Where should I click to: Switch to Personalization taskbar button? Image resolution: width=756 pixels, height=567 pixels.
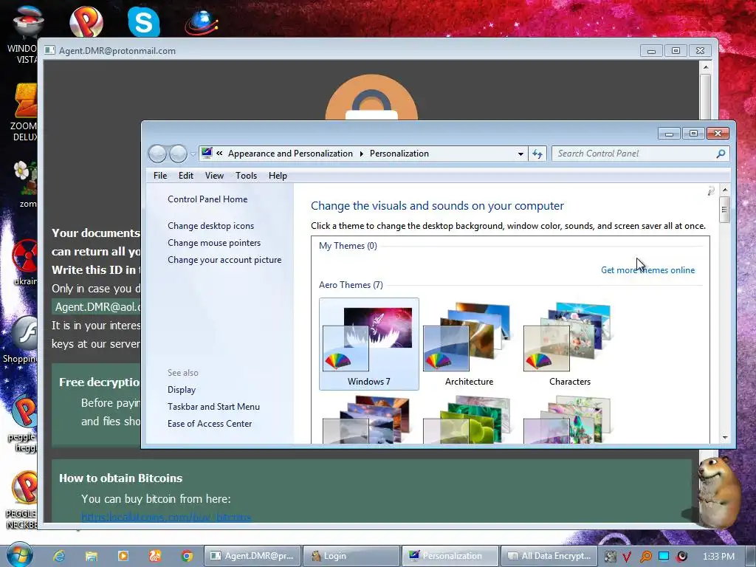coord(450,556)
